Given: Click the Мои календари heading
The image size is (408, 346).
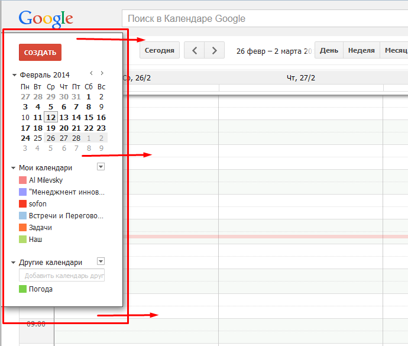Looking at the screenshot, I should point(46,168).
